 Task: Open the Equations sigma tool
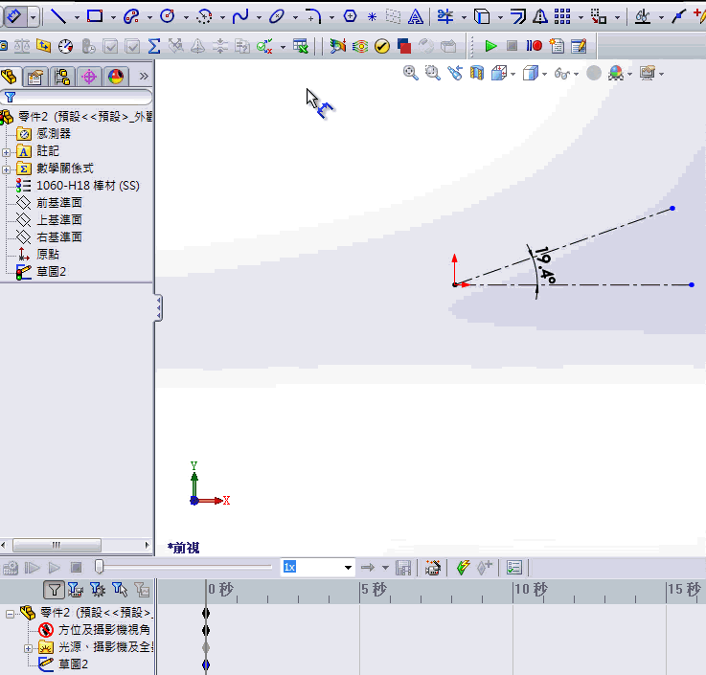[154, 46]
